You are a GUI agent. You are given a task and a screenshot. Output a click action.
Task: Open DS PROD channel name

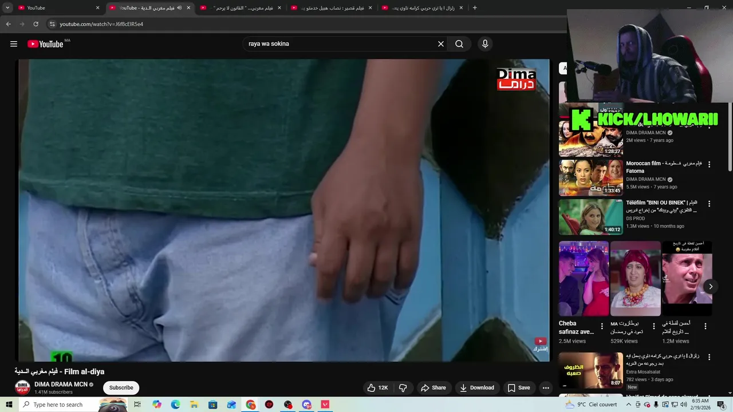click(x=636, y=219)
